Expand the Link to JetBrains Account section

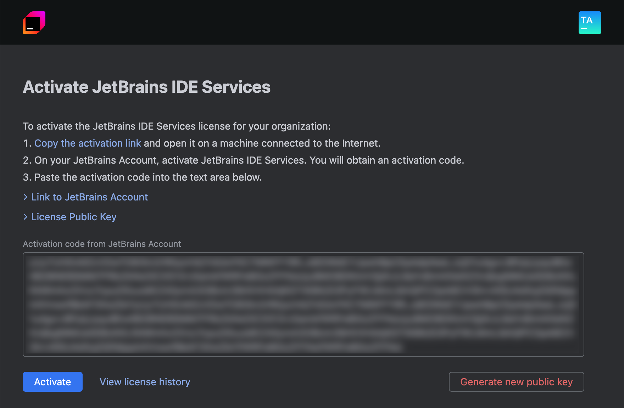(x=89, y=197)
